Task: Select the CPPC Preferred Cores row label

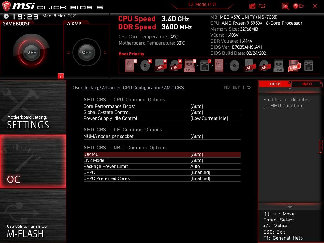Action: (107, 178)
